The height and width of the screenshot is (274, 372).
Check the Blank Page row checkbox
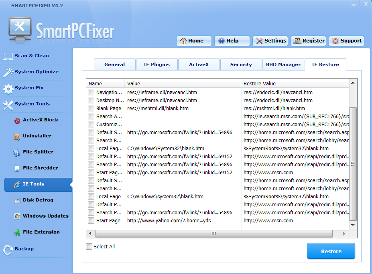(91, 108)
